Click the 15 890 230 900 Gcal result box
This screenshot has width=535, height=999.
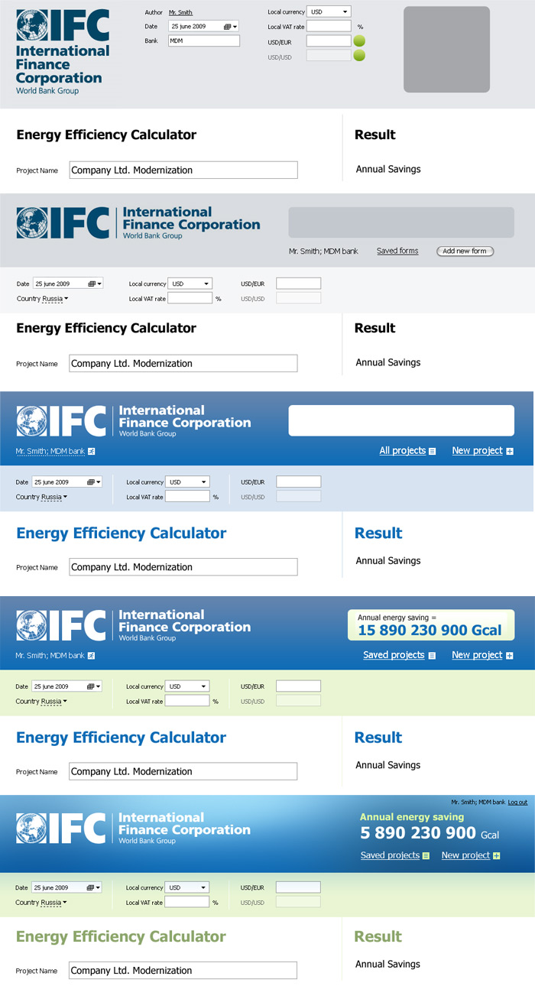click(x=431, y=625)
